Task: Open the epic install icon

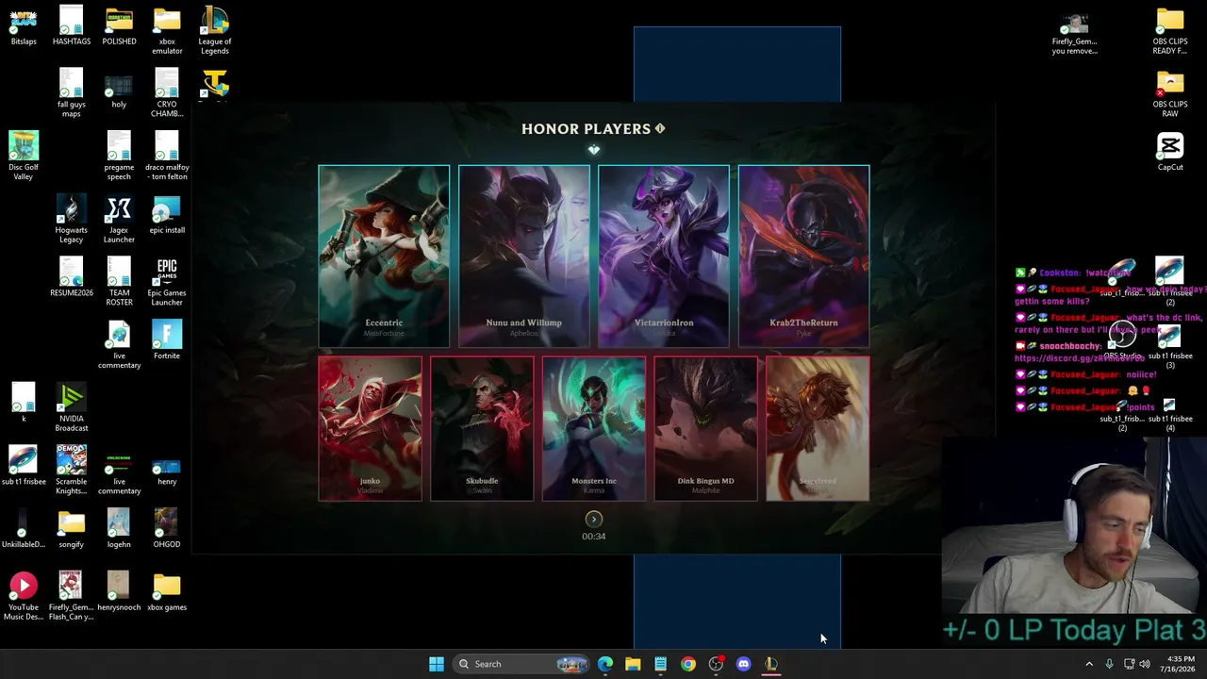Action: coord(167,215)
